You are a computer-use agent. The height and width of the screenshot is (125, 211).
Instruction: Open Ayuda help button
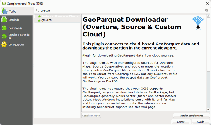pyautogui.click(x=201, y=122)
